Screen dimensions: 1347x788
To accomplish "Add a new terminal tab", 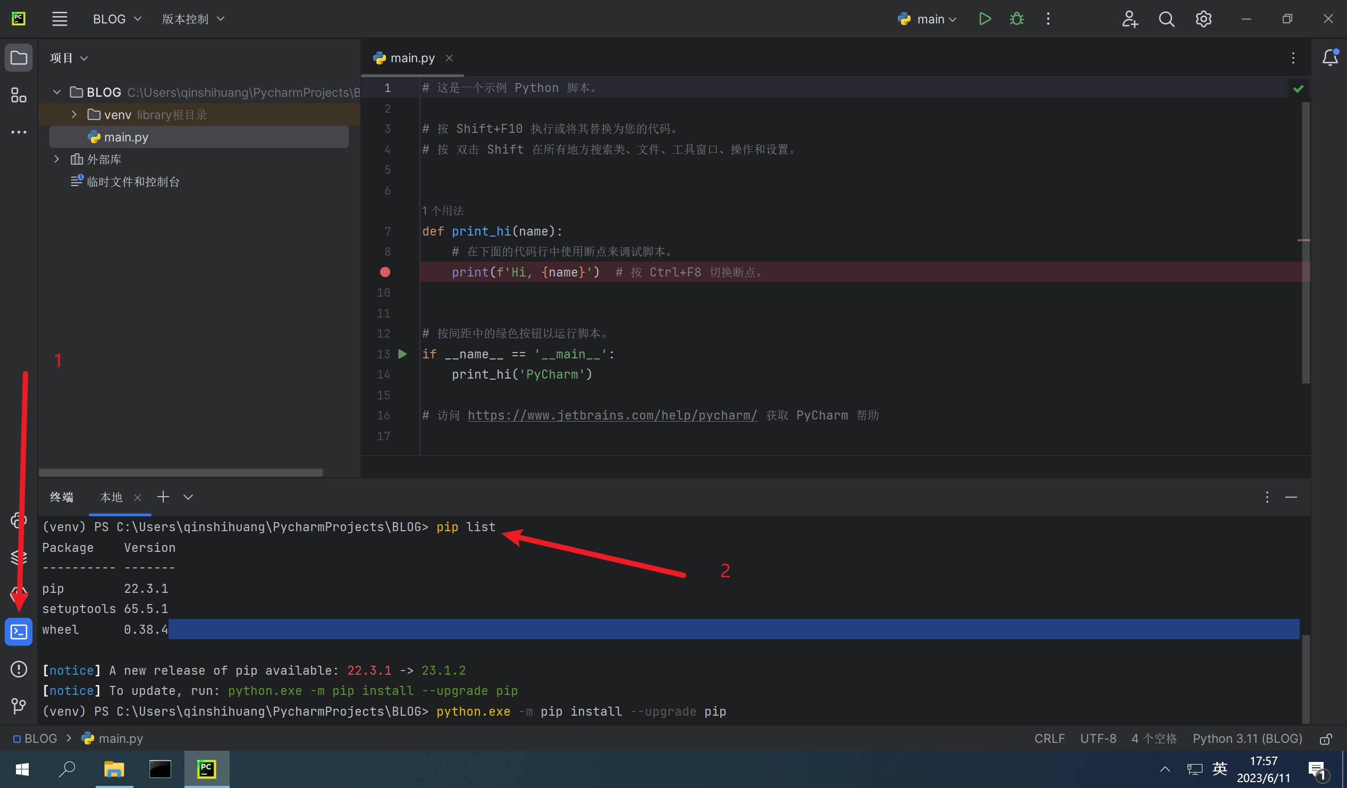I will click(163, 497).
